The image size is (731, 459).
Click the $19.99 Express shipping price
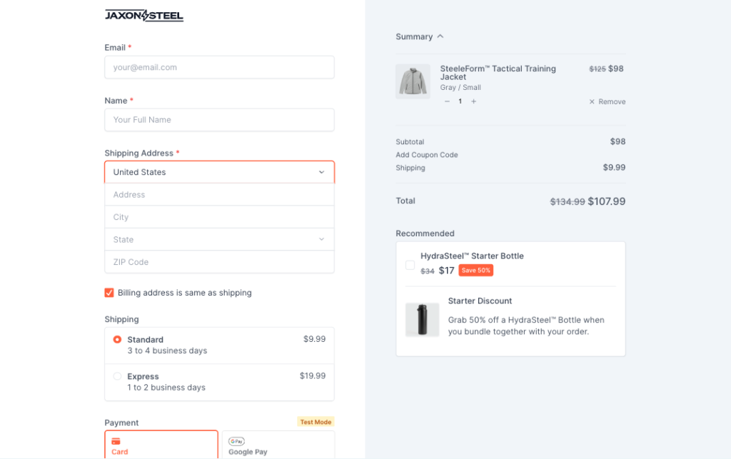pyautogui.click(x=313, y=375)
